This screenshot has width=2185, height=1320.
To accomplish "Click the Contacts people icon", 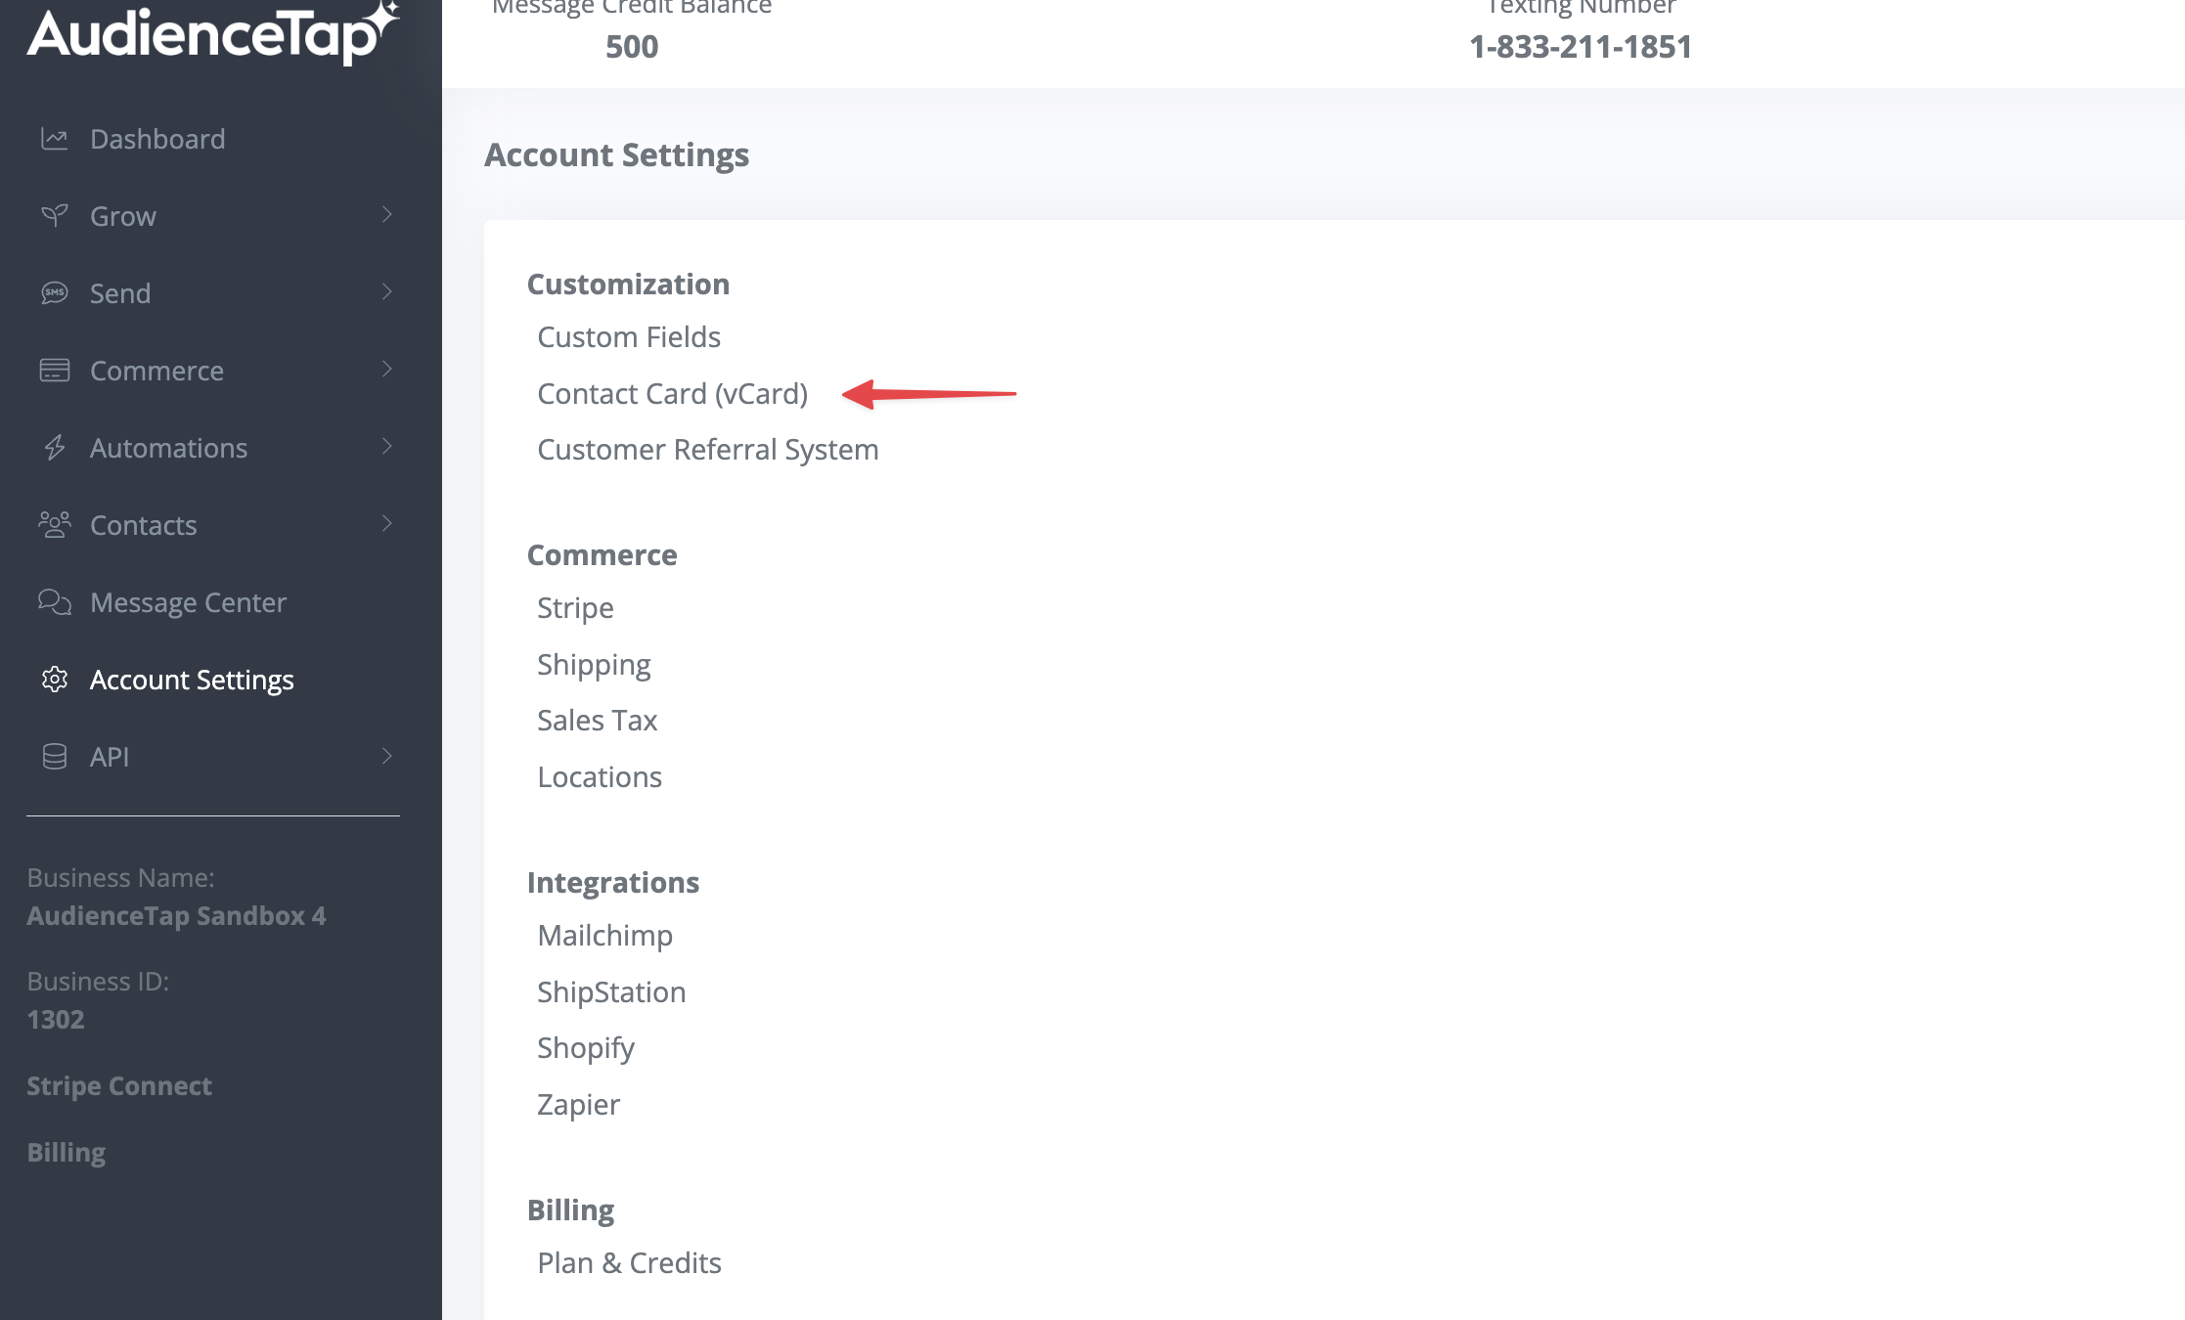I will click(54, 524).
